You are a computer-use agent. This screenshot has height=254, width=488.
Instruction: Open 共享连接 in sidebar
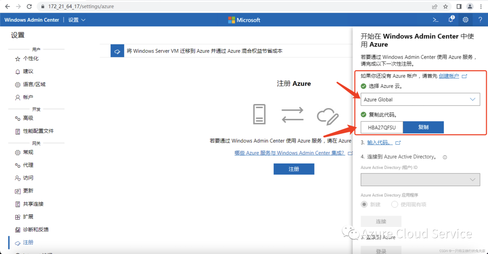[33, 204]
